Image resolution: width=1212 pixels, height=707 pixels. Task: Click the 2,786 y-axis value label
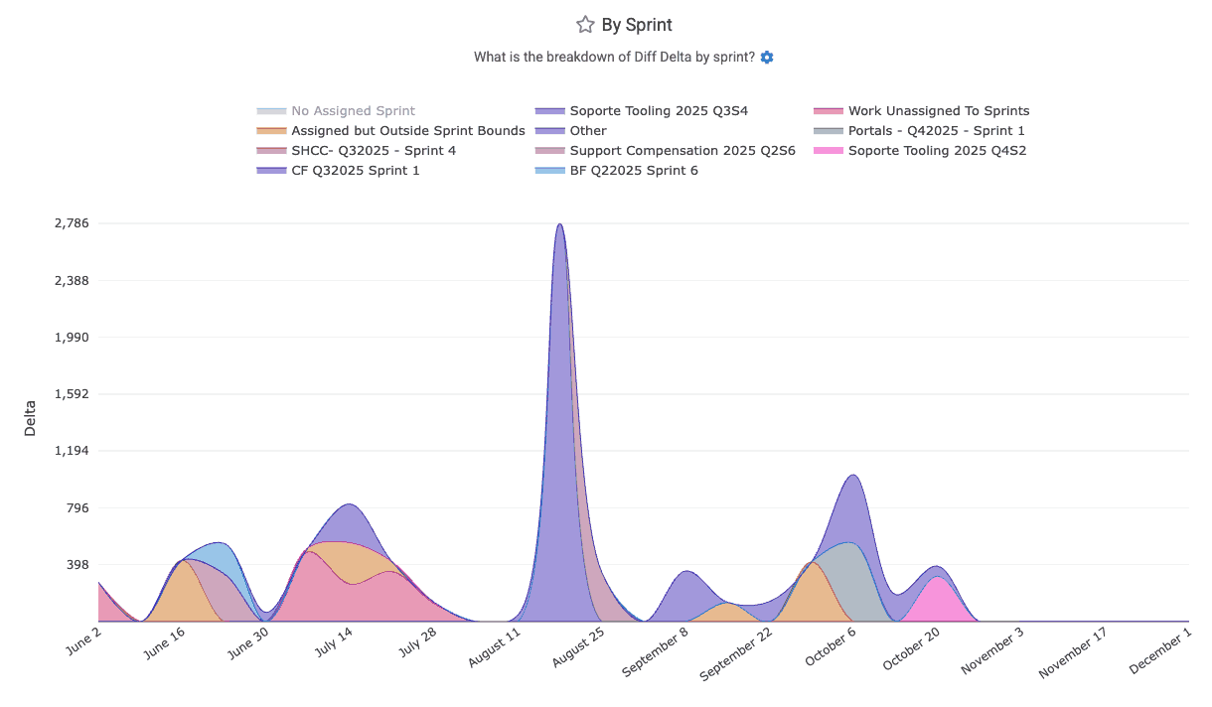pyautogui.click(x=72, y=223)
